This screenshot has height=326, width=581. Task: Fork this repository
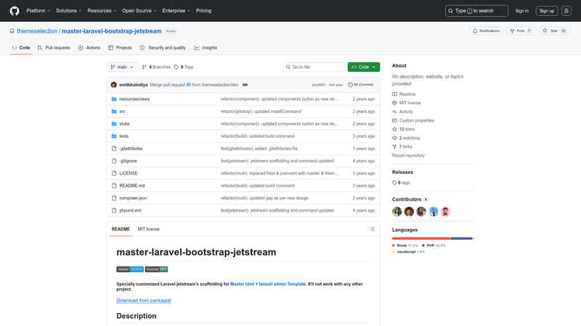click(x=521, y=31)
